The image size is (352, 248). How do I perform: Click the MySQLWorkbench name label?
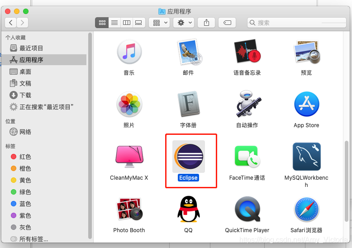(x=306, y=181)
